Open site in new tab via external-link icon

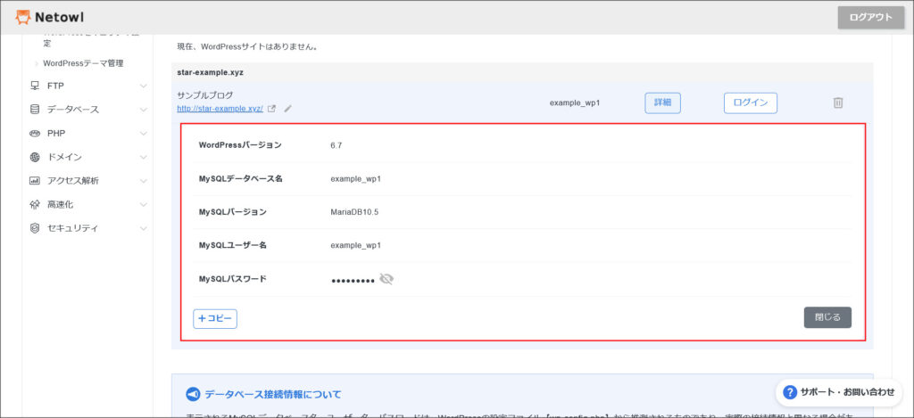[271, 108]
